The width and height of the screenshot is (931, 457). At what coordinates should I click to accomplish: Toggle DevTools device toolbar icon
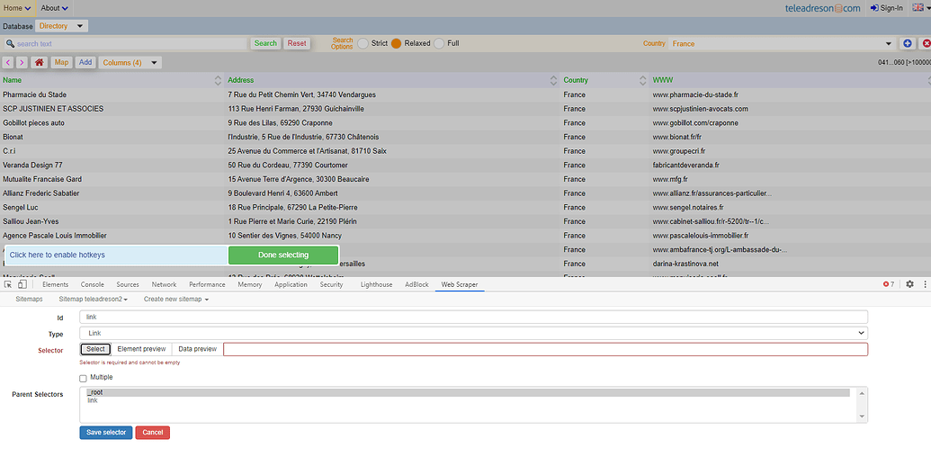click(22, 285)
